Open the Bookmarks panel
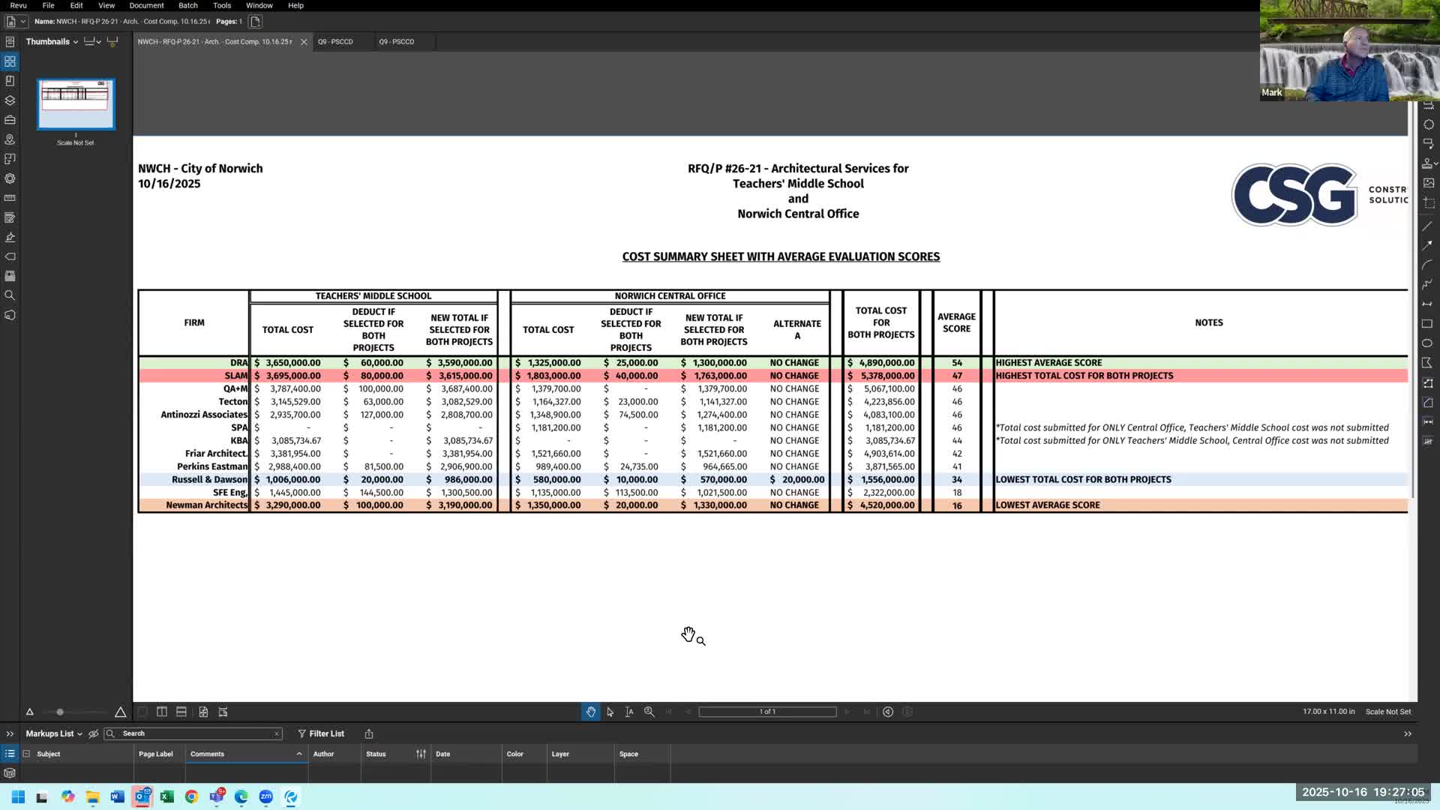The width and height of the screenshot is (1440, 810). (10, 80)
